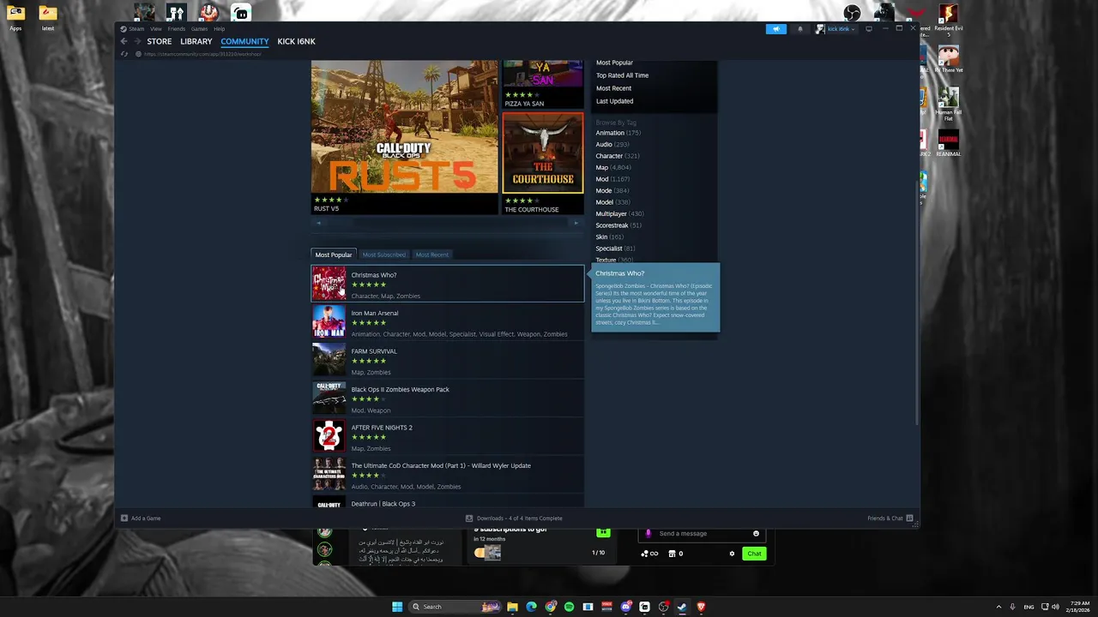Browse by the Specialist tag

(x=609, y=249)
